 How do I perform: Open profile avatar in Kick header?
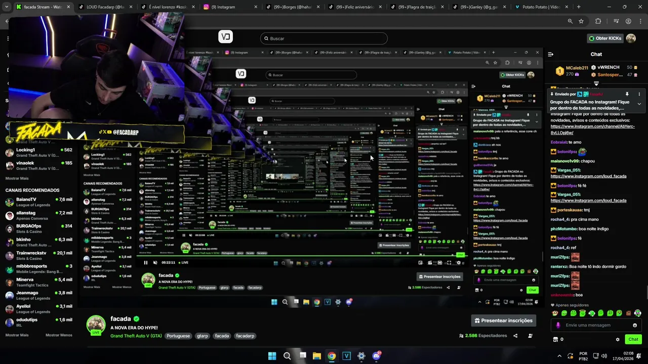tap(631, 38)
